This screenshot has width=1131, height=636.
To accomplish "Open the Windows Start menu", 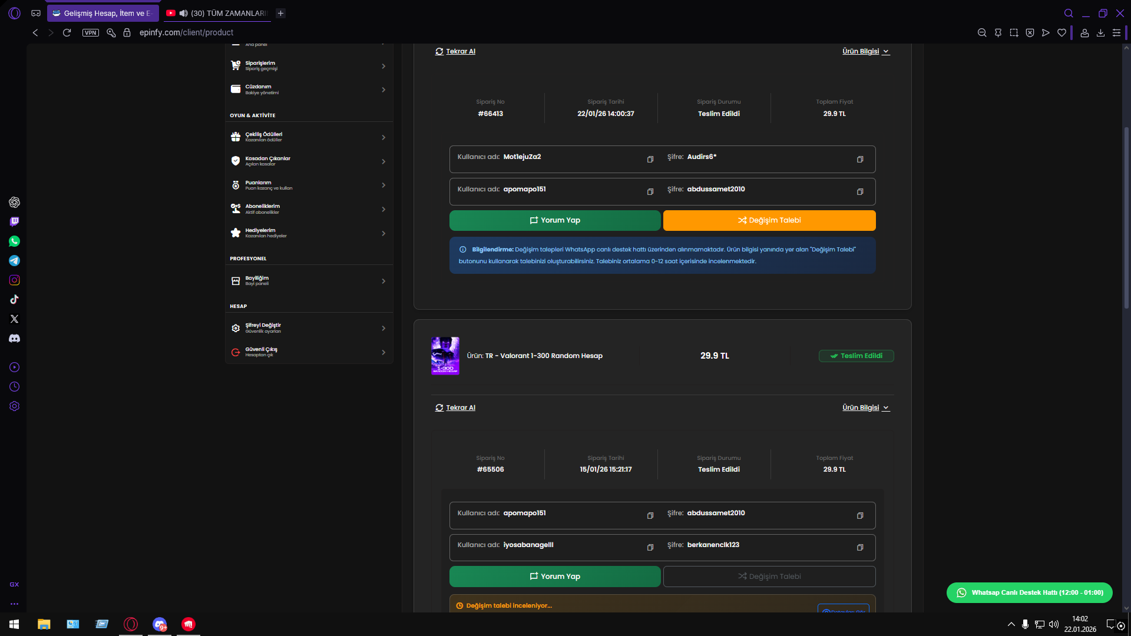I will [14, 624].
